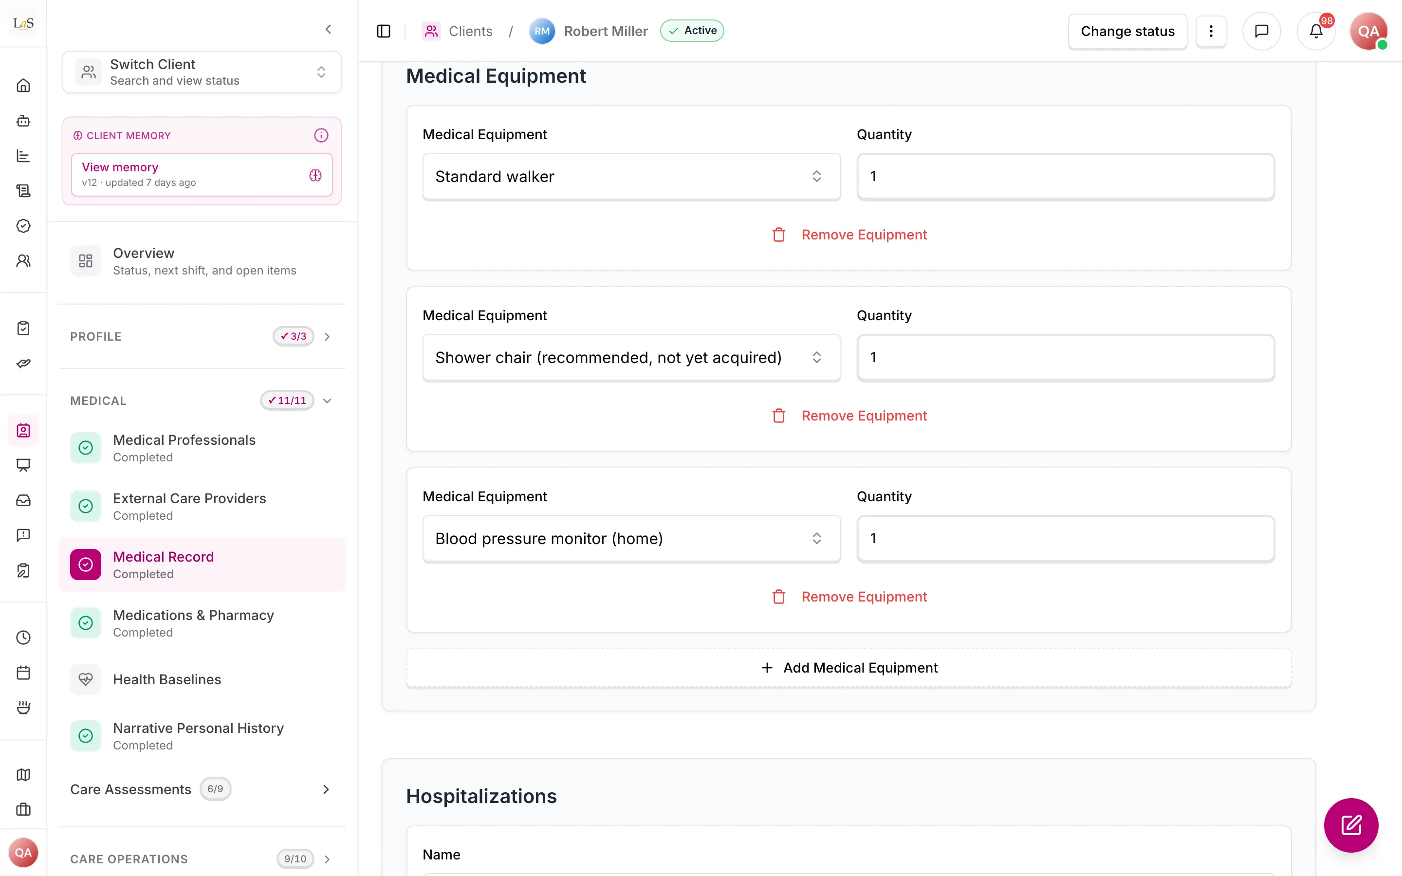This screenshot has height=876, width=1402.
Task: Open Health Baselines section
Action: (x=202, y=679)
